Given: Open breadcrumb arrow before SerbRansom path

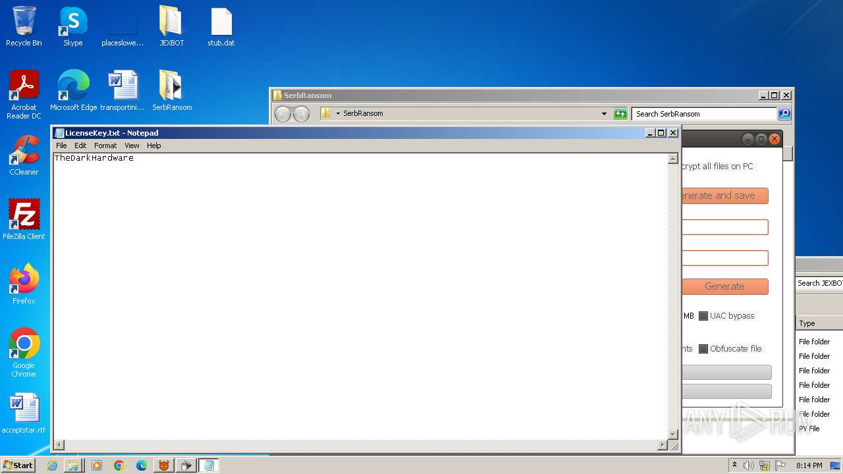Looking at the screenshot, I should click(x=338, y=114).
